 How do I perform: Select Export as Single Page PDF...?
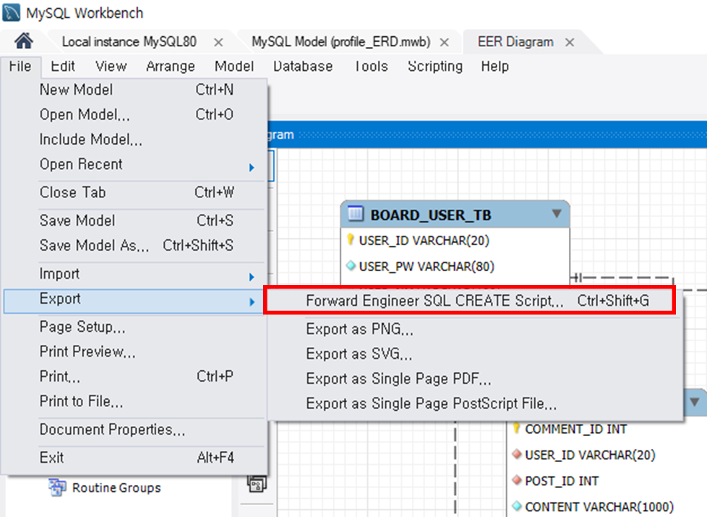[475, 379]
